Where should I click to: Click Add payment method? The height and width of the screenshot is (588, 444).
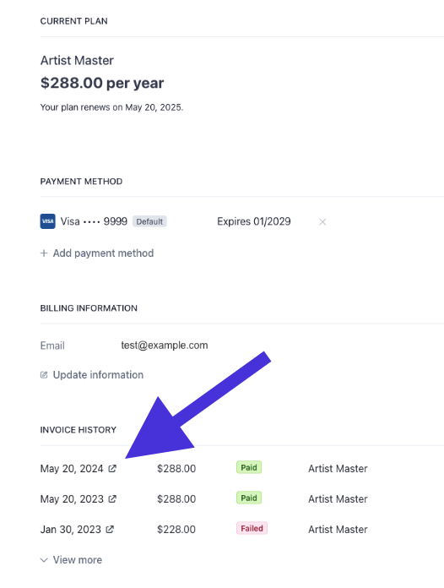[104, 253]
